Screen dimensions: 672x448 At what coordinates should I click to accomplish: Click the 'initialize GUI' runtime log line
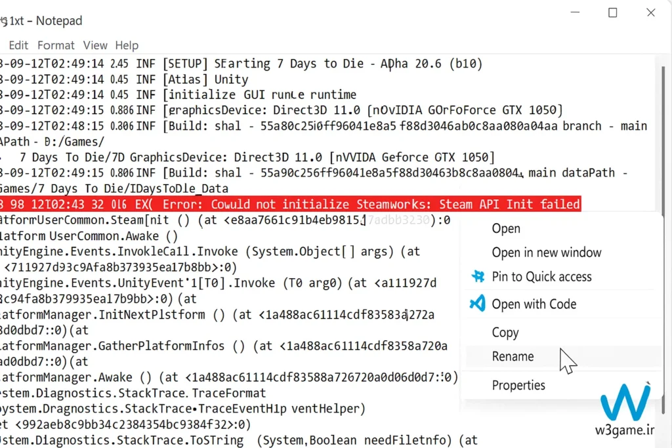pyautogui.click(x=178, y=94)
